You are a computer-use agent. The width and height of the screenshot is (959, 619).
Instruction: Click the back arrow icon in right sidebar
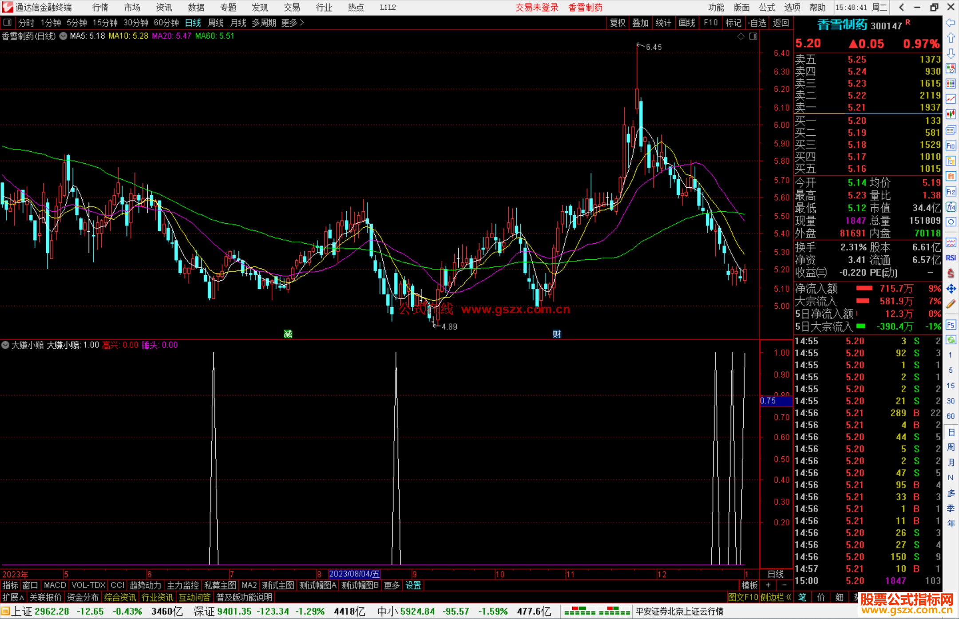[951, 23]
